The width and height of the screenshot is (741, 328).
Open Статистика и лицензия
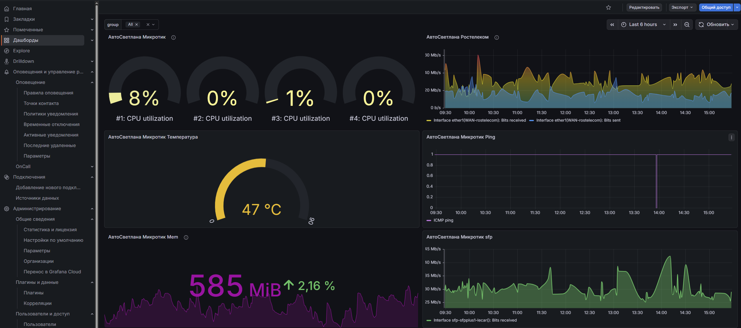pos(50,230)
